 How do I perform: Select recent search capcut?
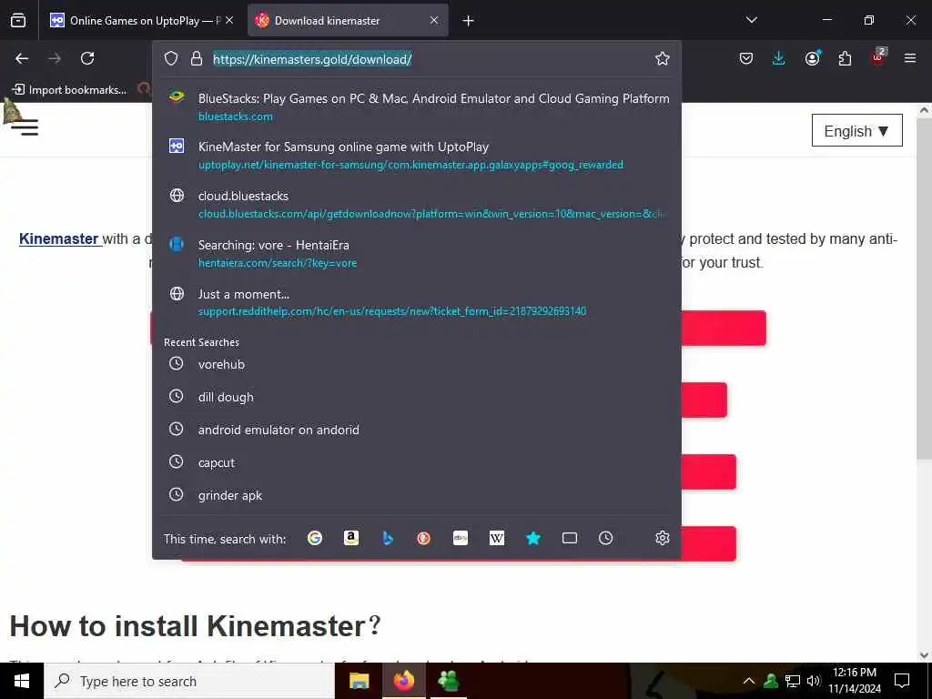tap(416, 461)
